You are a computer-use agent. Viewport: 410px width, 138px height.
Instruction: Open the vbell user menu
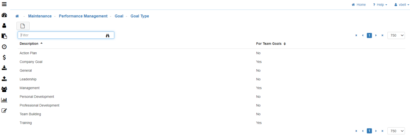(x=401, y=5)
